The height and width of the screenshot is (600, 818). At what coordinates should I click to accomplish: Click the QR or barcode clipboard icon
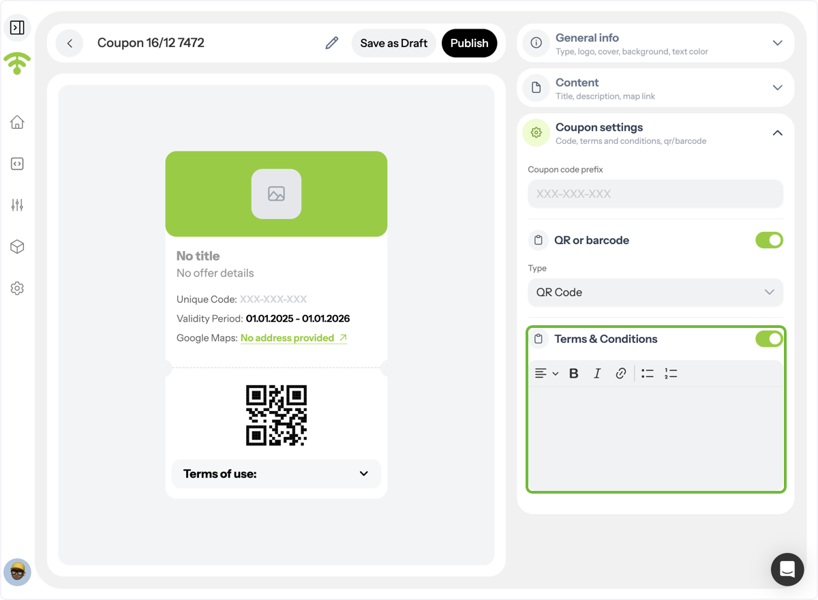[x=539, y=240]
